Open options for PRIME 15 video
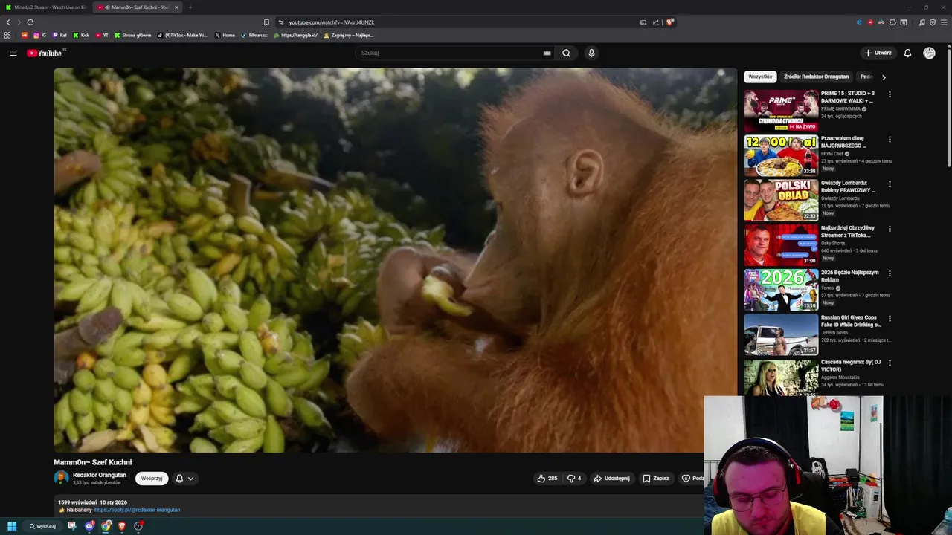The image size is (952, 535). pyautogui.click(x=890, y=94)
